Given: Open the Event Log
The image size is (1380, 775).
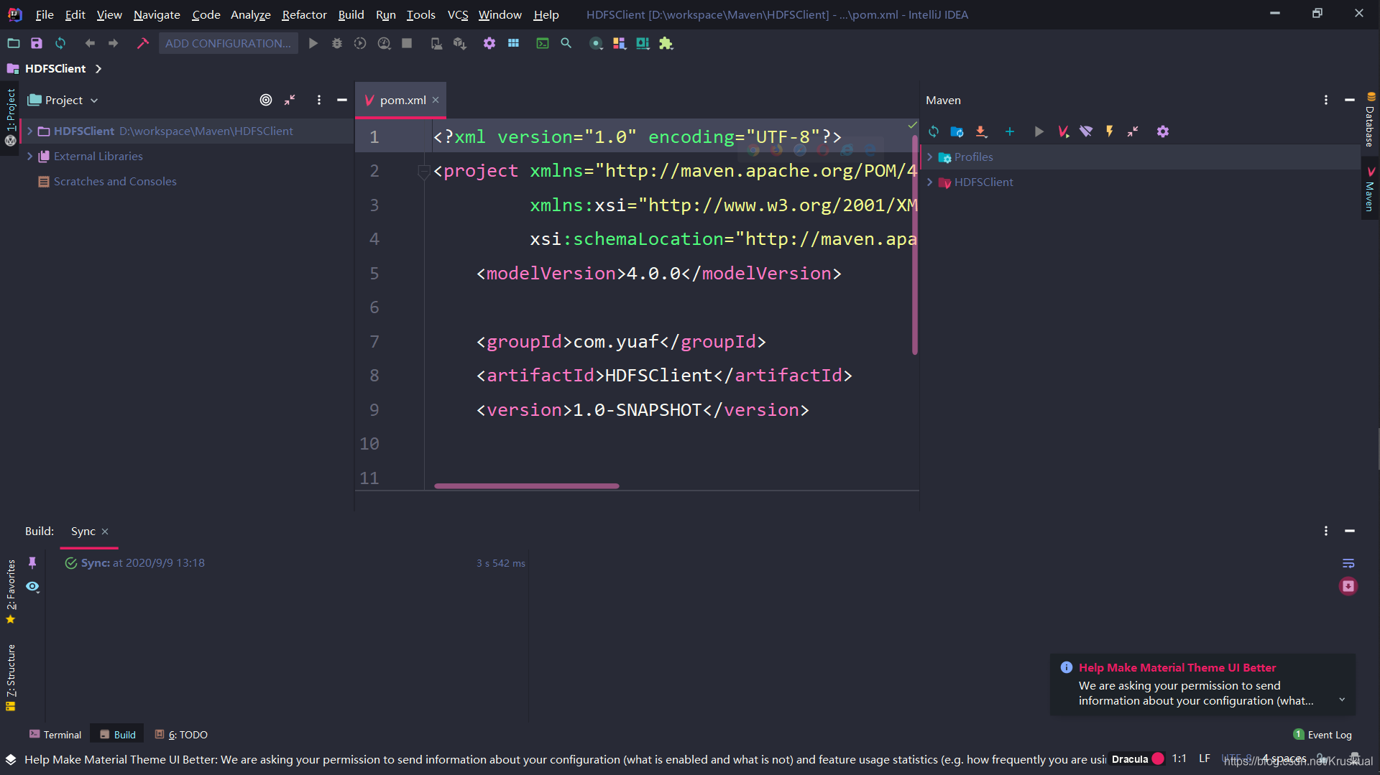Looking at the screenshot, I should tap(1322, 734).
